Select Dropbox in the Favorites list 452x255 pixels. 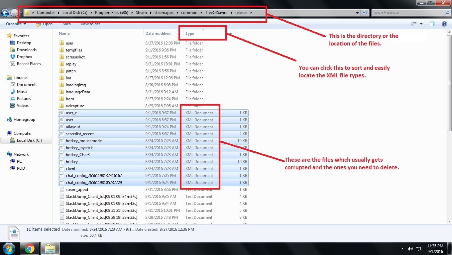pos(24,57)
